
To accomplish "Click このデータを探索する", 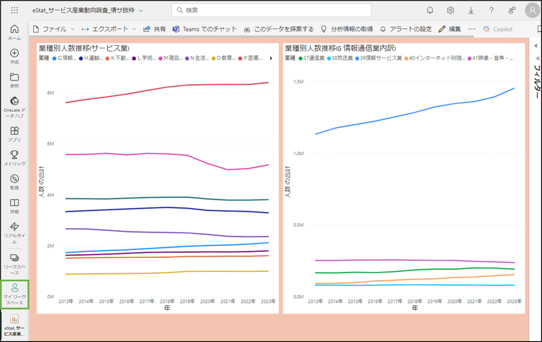I will [x=279, y=29].
